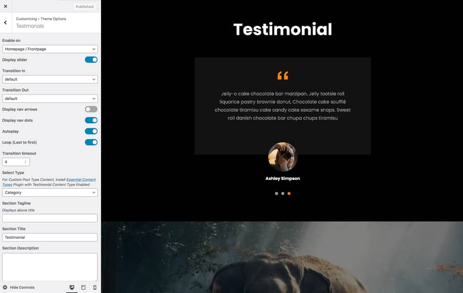Image resolution: width=463 pixels, height=293 pixels.
Task: Switch to tablet preview icon
Action: (83, 287)
